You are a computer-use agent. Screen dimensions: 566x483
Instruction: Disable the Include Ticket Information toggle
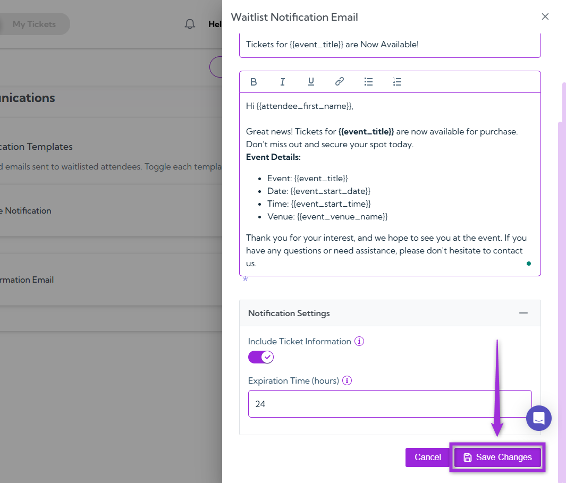(x=260, y=357)
